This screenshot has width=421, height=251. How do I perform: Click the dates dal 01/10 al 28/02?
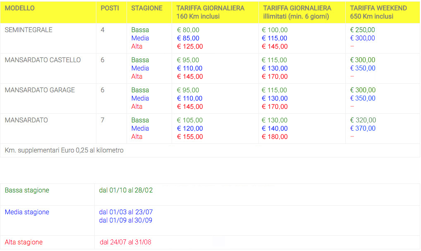click(x=126, y=190)
